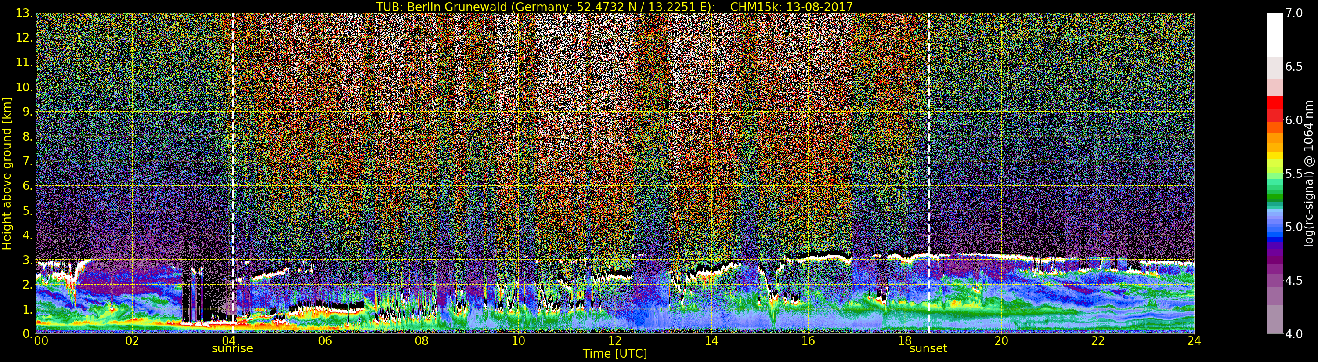
Task: Click the "7." height axis tick label
Action: (28, 161)
